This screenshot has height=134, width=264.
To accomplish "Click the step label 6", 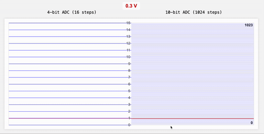I will [129, 84].
